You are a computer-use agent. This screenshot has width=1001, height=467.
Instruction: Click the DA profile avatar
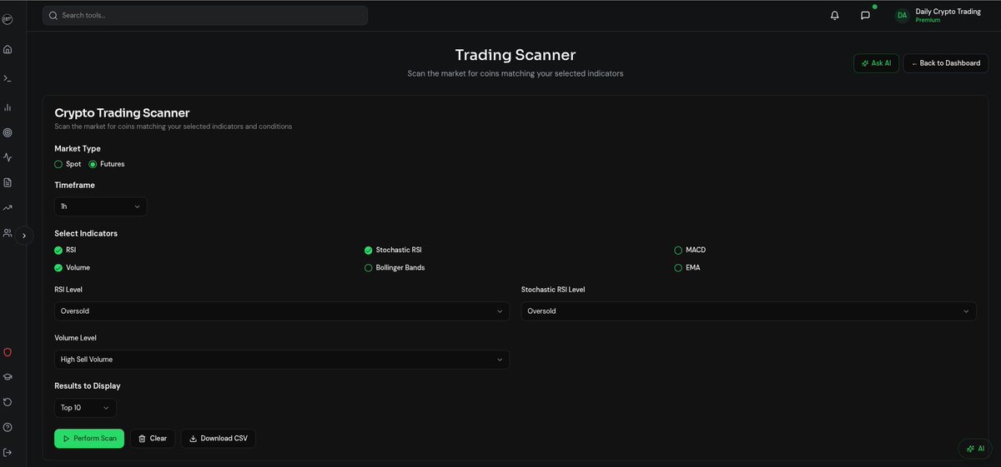pos(902,15)
